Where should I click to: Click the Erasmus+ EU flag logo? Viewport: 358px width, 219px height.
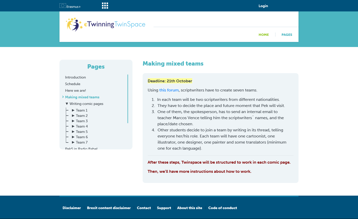(x=70, y=6)
